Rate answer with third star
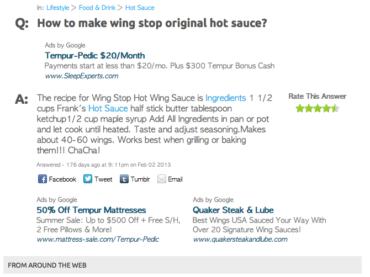The height and width of the screenshot is (277, 370). [x=318, y=108]
